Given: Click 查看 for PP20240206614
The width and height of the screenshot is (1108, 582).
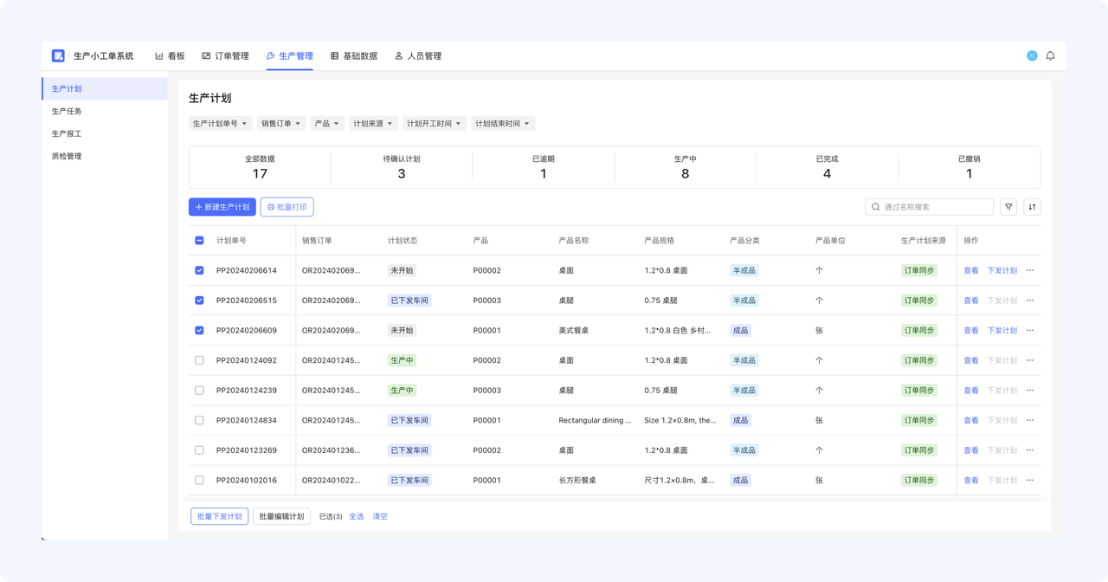Looking at the screenshot, I should click(971, 270).
